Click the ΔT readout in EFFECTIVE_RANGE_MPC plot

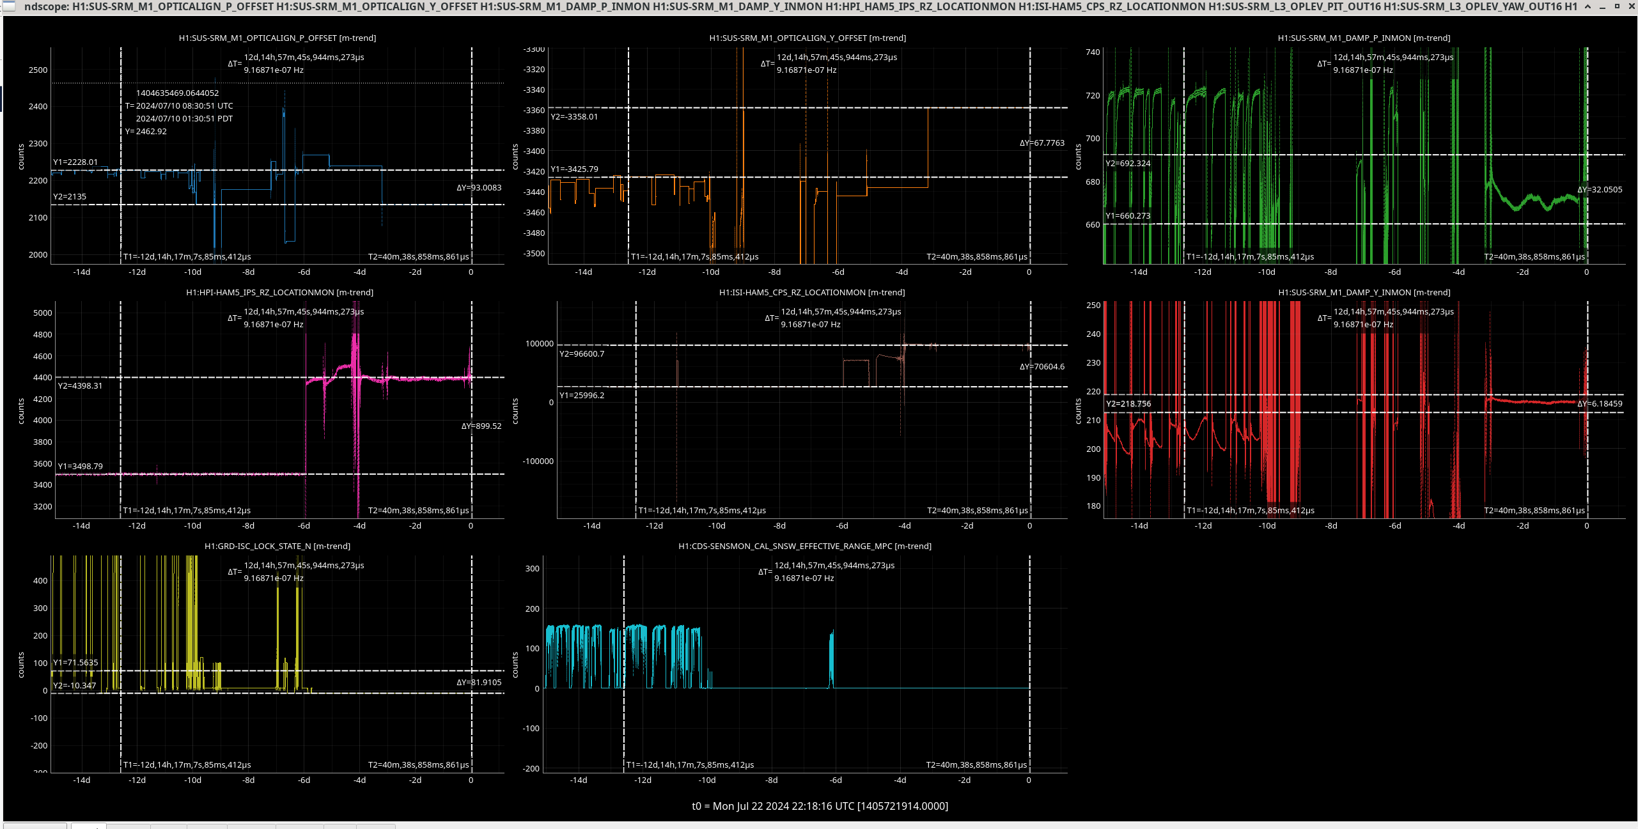pos(826,572)
